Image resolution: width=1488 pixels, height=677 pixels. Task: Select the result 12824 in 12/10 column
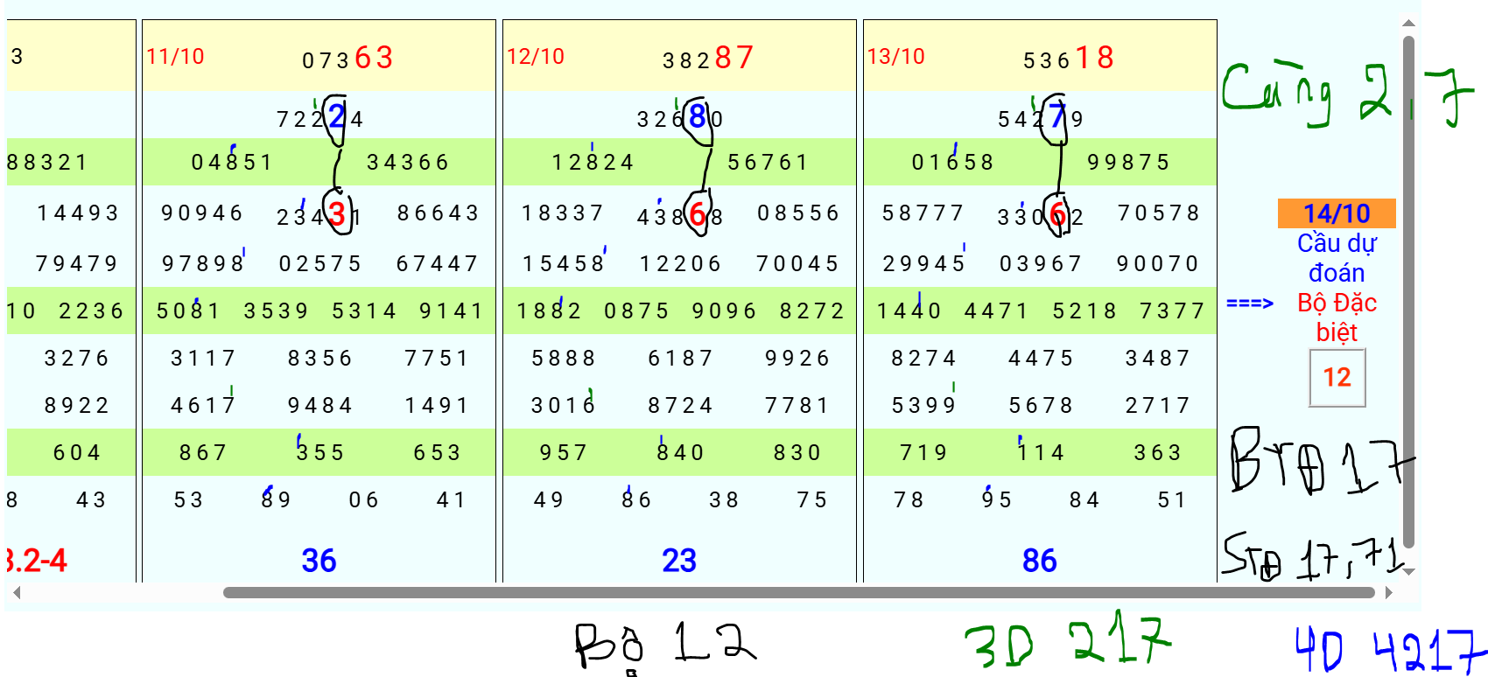click(593, 163)
